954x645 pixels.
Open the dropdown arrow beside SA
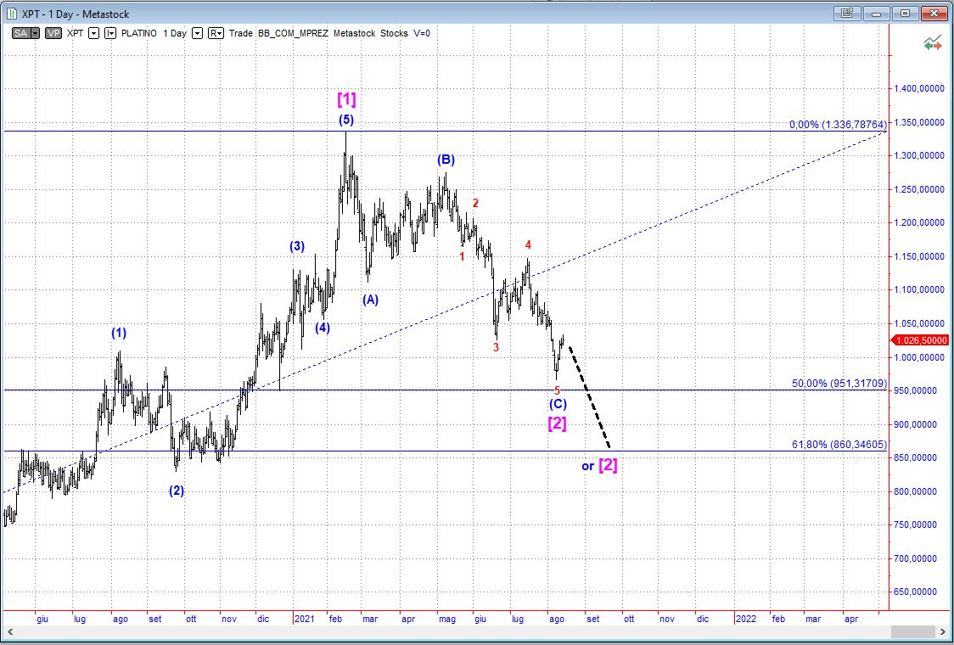(35, 33)
